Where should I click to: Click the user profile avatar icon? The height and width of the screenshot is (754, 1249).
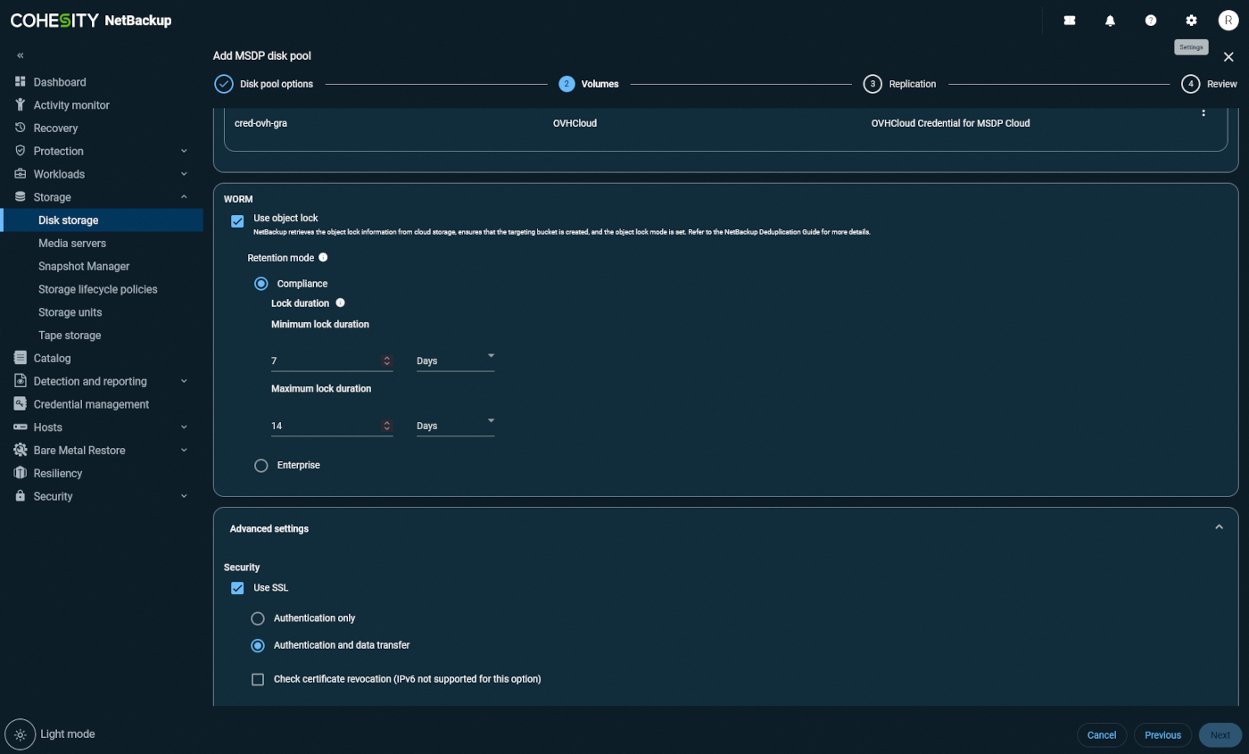point(1228,21)
